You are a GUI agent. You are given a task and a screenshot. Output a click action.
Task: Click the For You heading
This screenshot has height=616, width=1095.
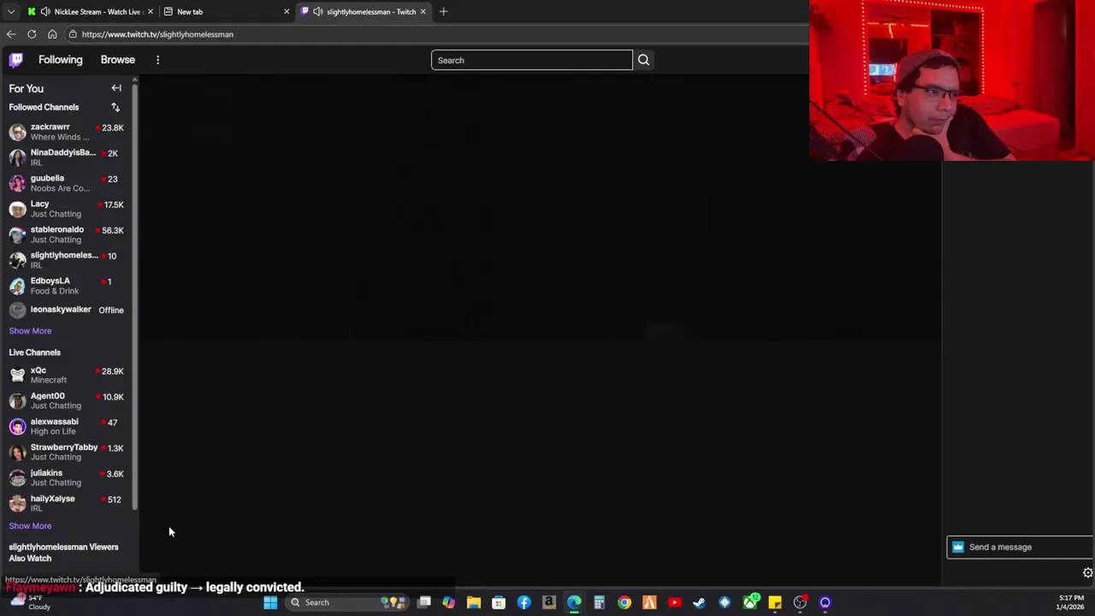pyautogui.click(x=26, y=88)
